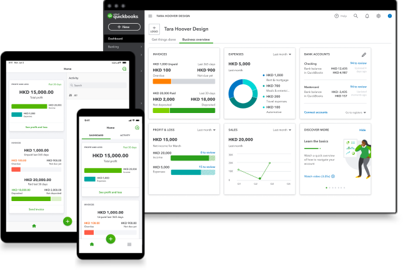Click the Q3 data point on Sales chart
The height and width of the screenshot is (271, 403).
270,163
